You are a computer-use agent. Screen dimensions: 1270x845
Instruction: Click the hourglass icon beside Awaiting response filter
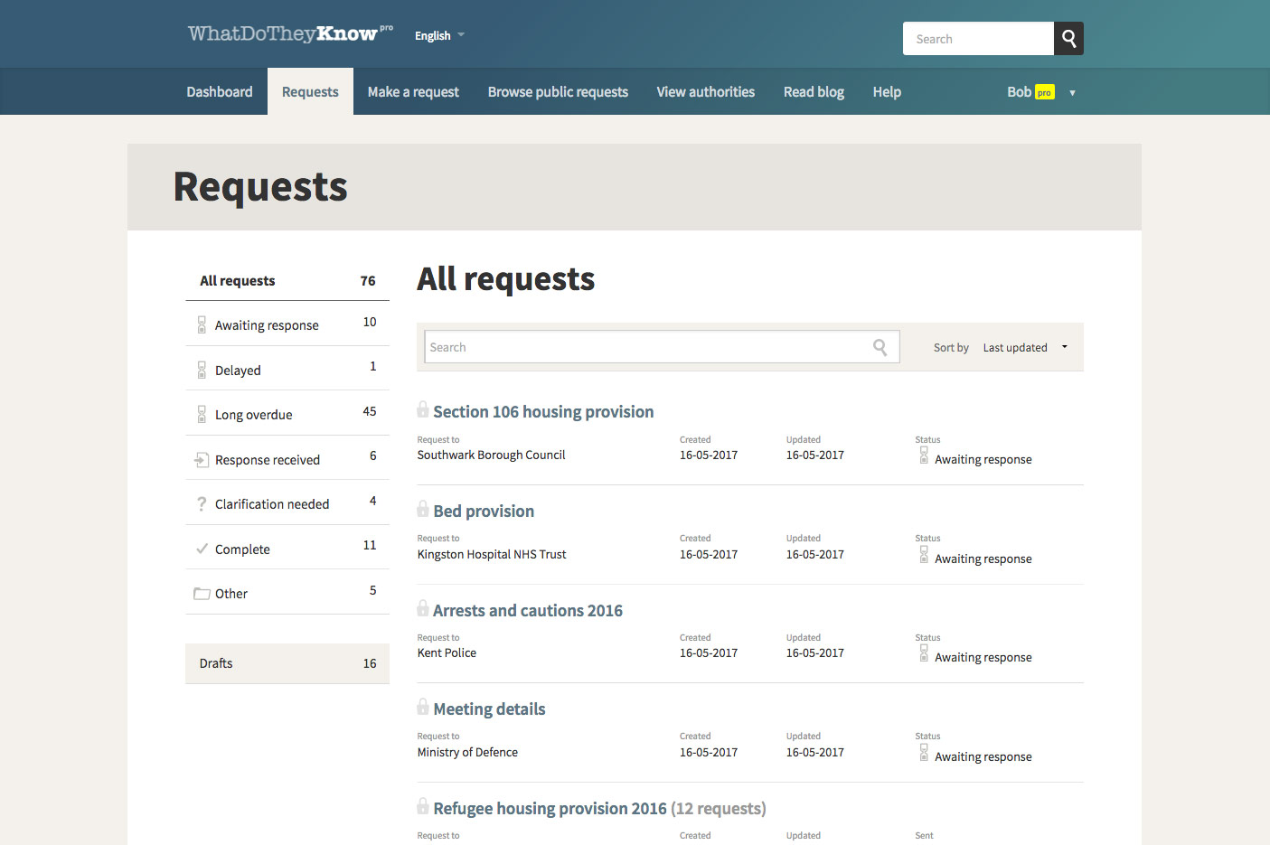coord(202,325)
